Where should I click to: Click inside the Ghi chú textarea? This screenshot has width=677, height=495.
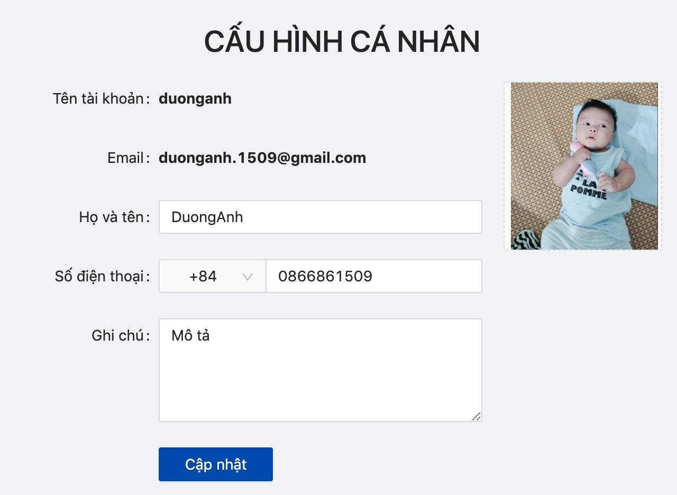(321, 370)
